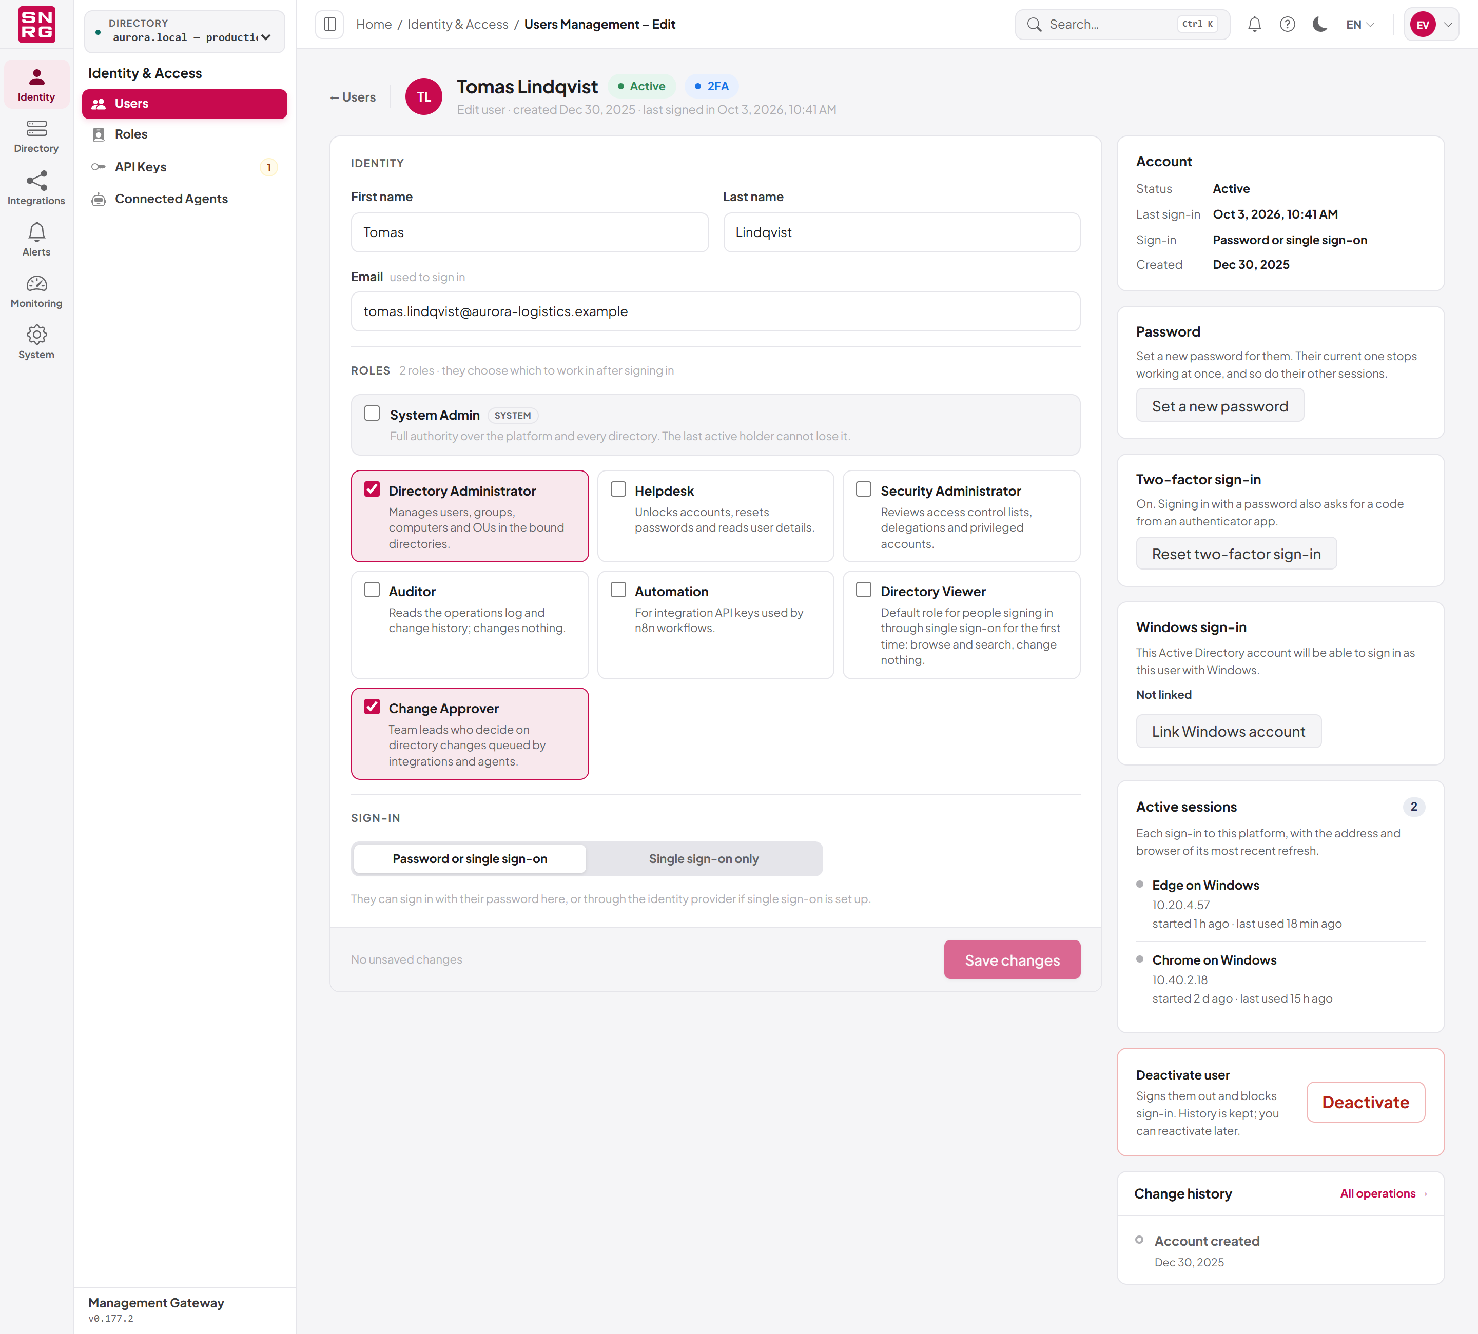This screenshot has height=1334, width=1478.
Task: Toggle the sidebar panel icon
Action: [x=330, y=24]
